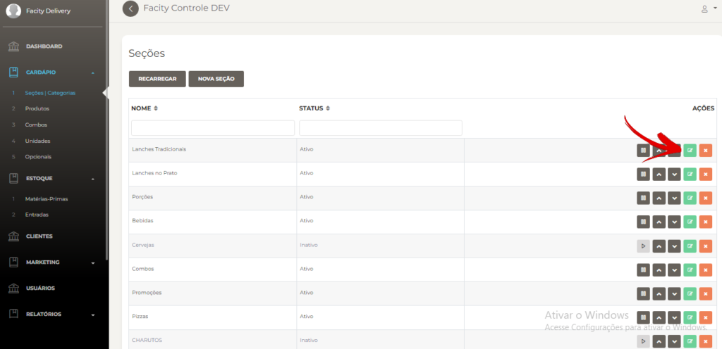Screen dimensions: 722x349
Task: Move Bebidas section up
Action: pyautogui.click(x=659, y=222)
